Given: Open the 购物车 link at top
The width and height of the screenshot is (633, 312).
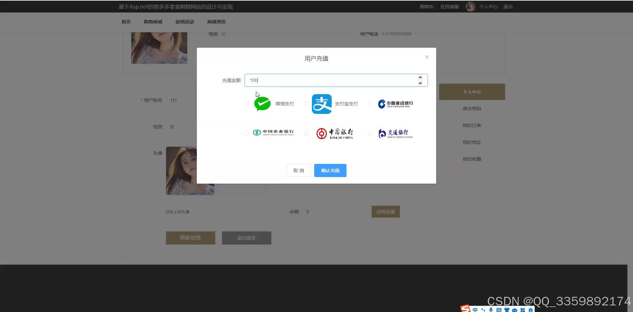Looking at the screenshot, I should click(427, 7).
